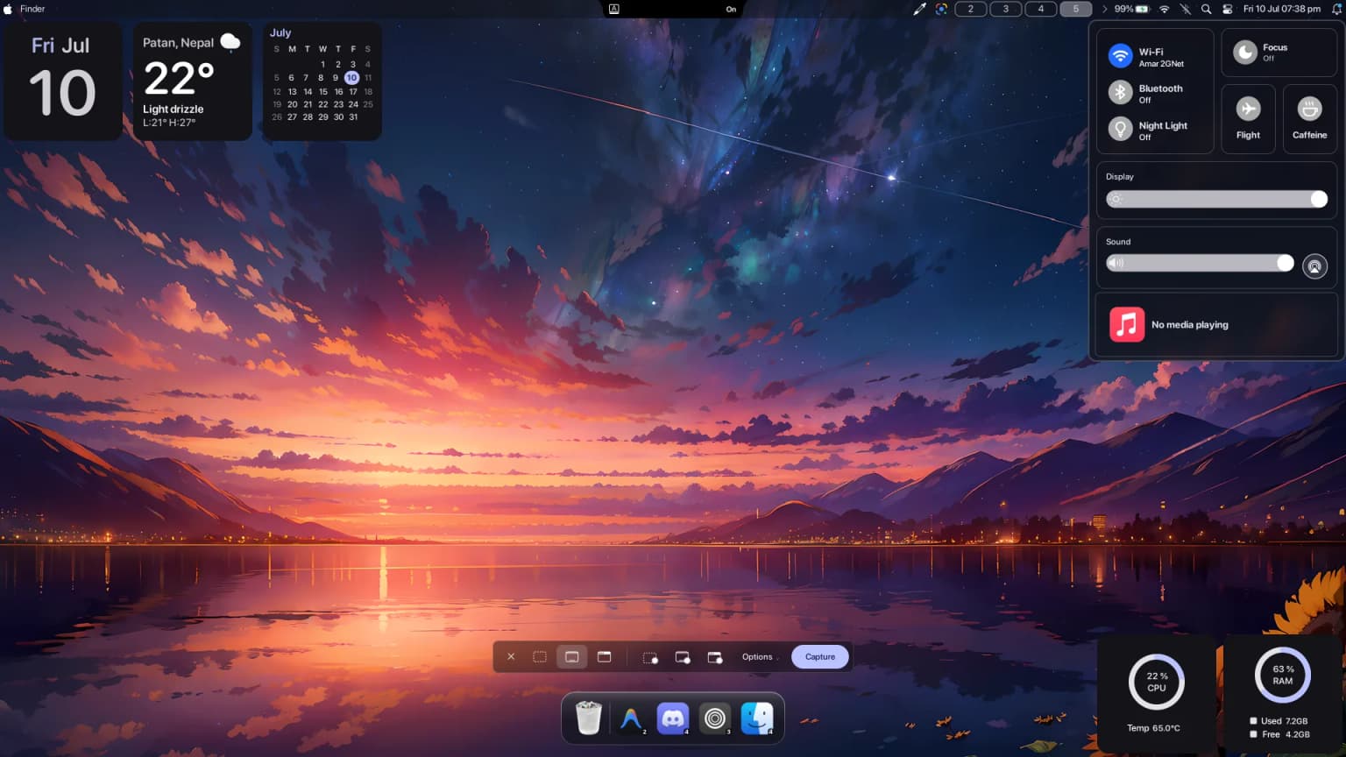1346x757 pixels.
Task: Click the Google Lens icon in menu bar
Action: (941, 9)
